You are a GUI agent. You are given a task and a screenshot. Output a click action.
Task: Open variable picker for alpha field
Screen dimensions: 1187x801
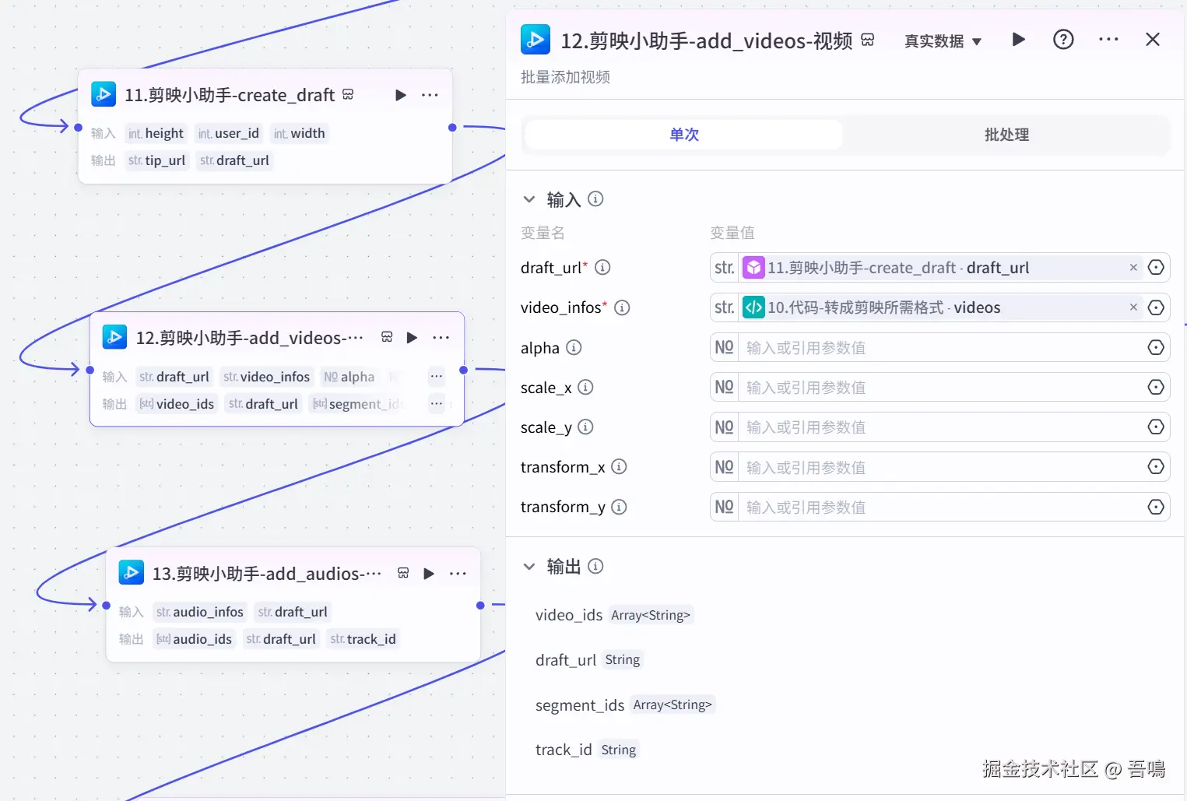(1156, 347)
